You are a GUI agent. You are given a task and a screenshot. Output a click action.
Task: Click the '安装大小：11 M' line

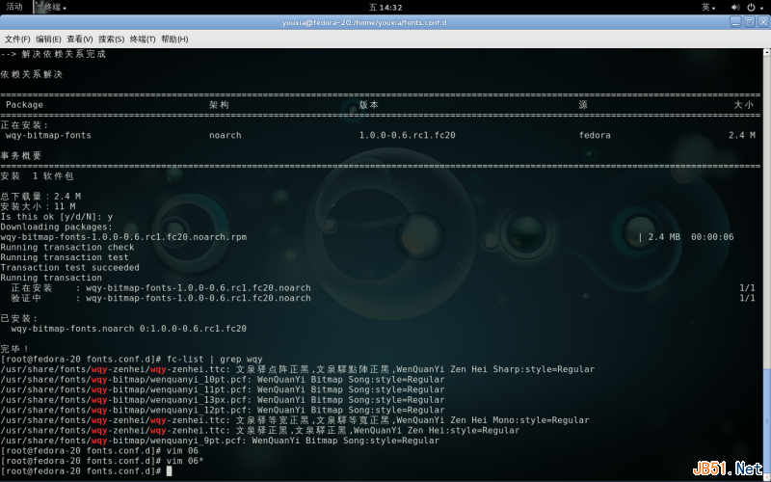[38, 206]
